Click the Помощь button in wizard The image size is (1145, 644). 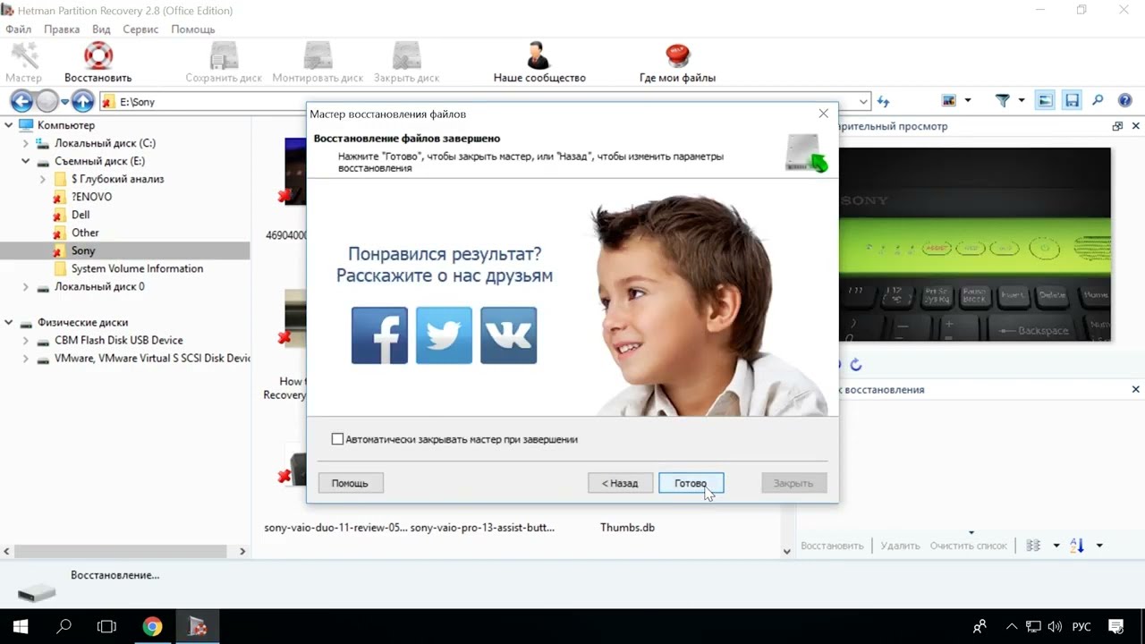[350, 483]
